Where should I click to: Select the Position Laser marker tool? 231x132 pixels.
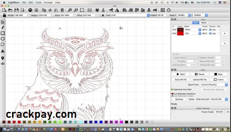pyautogui.click(x=3, y=58)
